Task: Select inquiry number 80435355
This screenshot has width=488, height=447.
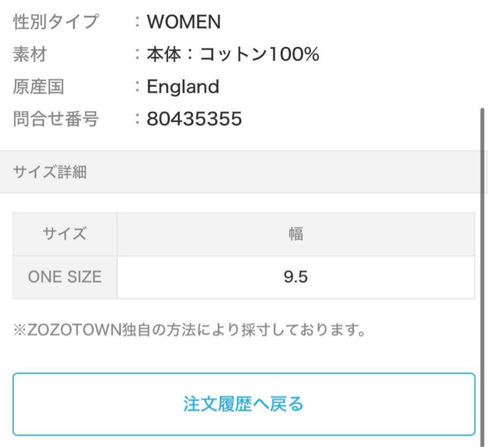Action: click(194, 119)
